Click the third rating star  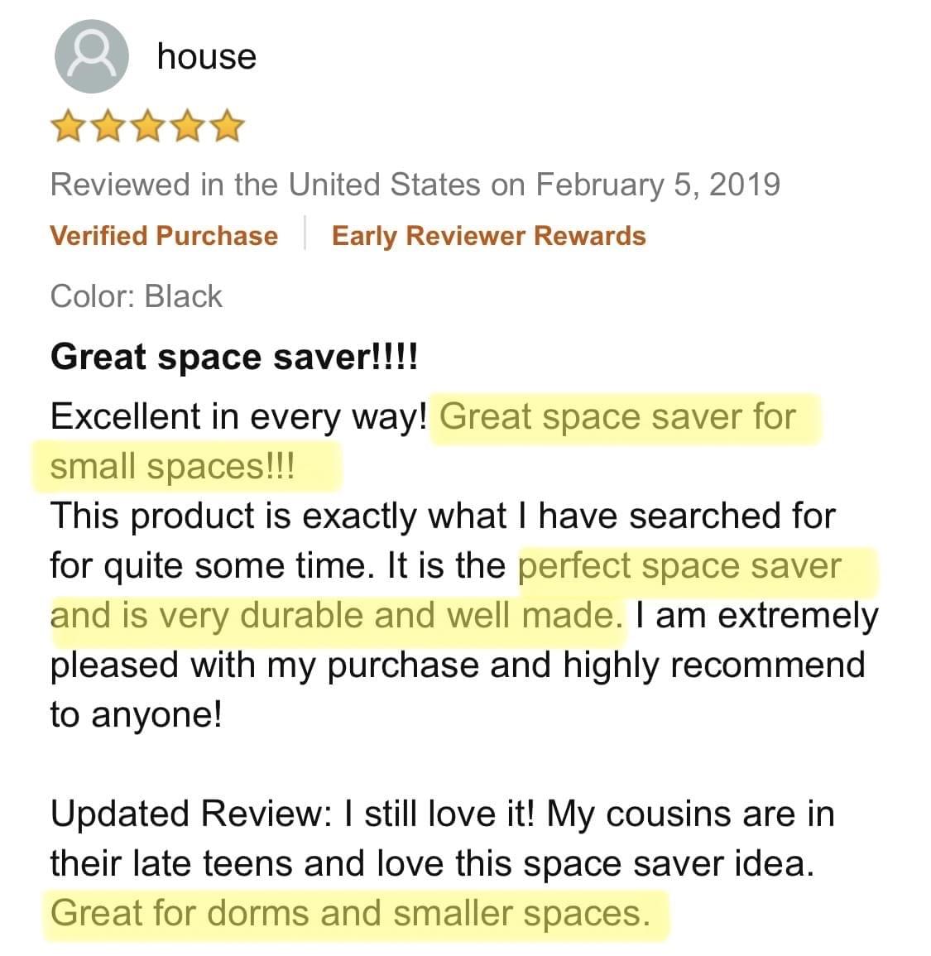click(147, 127)
